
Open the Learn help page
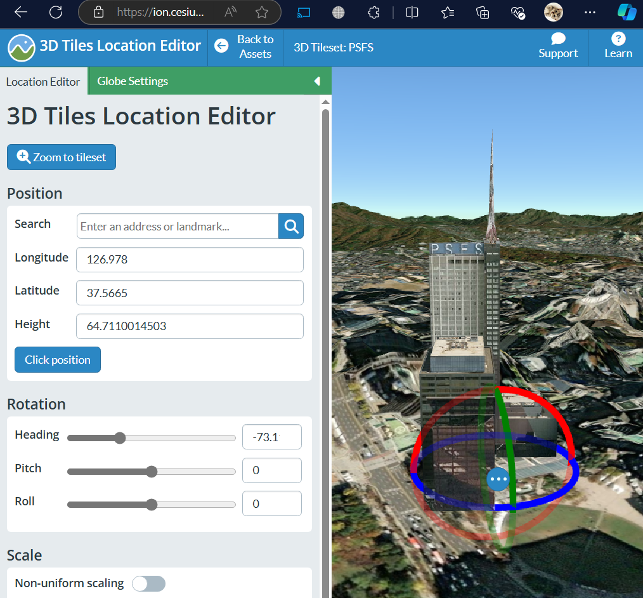pos(618,46)
